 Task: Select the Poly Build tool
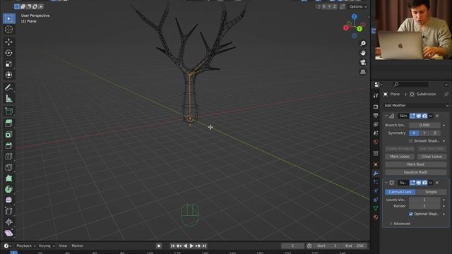[x=9, y=179]
